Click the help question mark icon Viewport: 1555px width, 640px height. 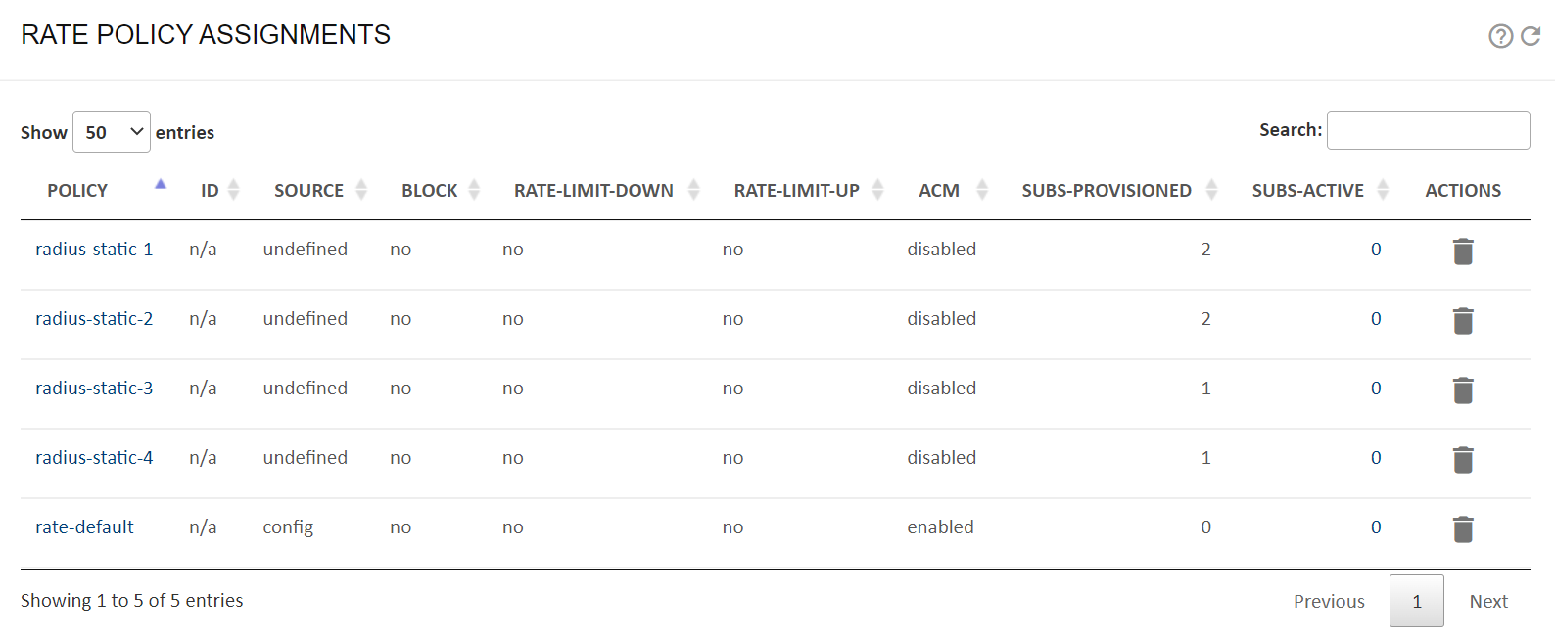(x=1500, y=36)
